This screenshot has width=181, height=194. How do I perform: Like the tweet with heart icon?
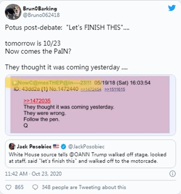coord(8,187)
